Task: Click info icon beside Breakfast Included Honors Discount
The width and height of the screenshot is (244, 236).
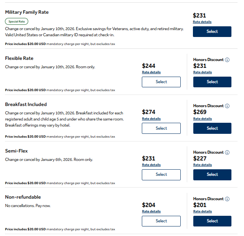Action: [227, 106]
